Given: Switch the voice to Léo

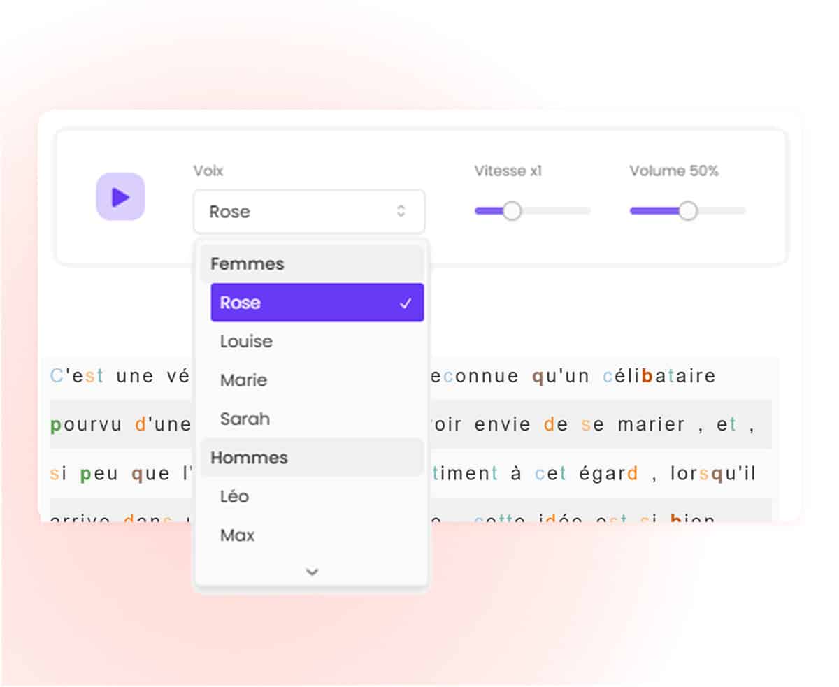Looking at the screenshot, I should point(234,497).
